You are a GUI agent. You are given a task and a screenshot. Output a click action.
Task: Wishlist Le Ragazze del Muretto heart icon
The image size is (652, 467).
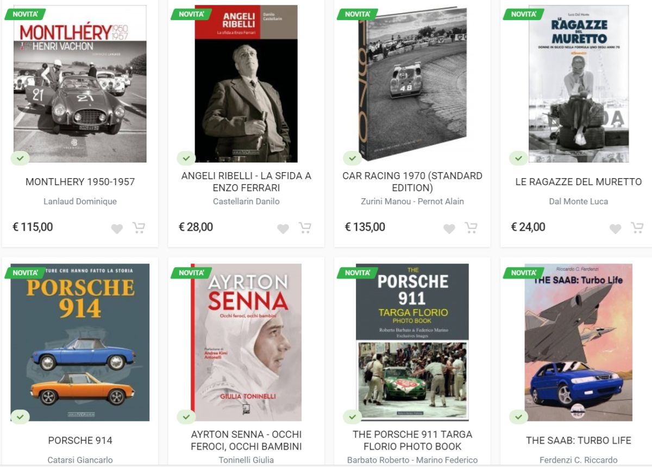click(x=615, y=229)
